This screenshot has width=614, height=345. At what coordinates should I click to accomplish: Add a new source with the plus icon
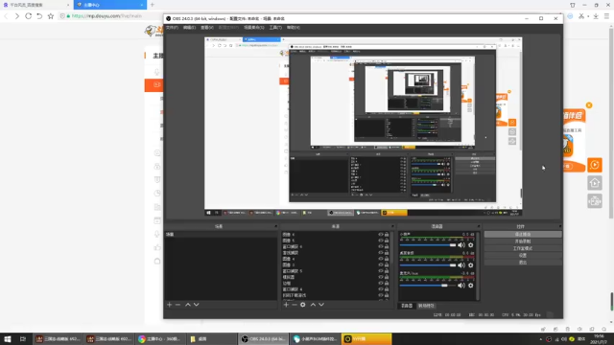(x=286, y=305)
